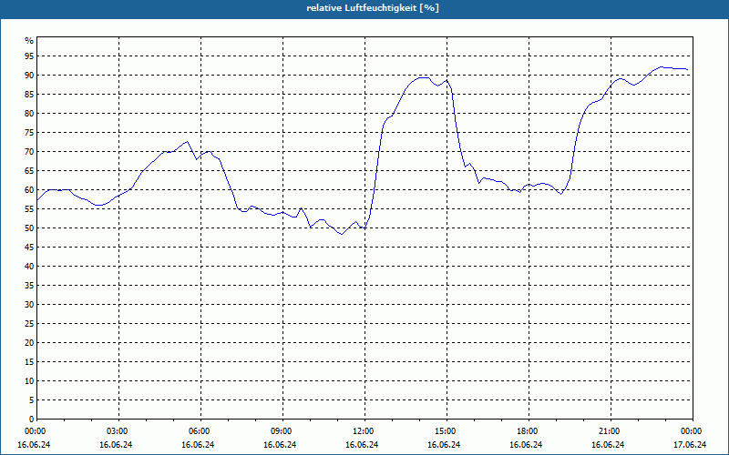Click the y-axis value '25'

point(29,324)
